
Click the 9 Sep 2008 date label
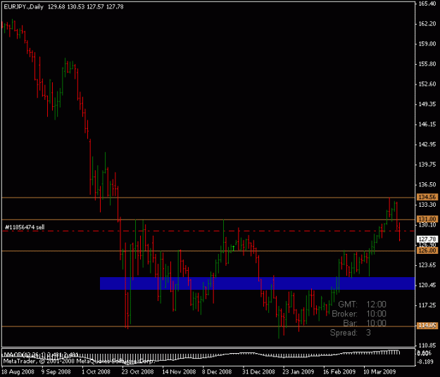click(56, 371)
